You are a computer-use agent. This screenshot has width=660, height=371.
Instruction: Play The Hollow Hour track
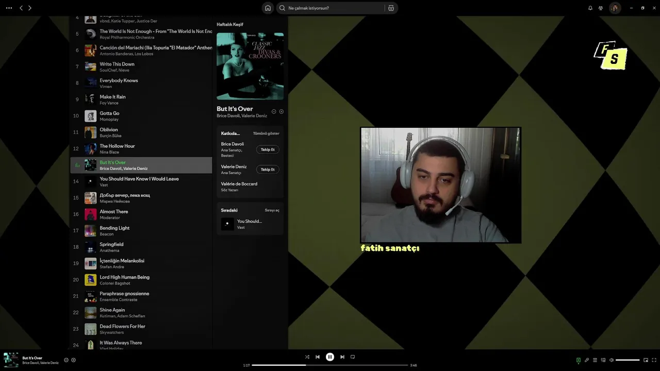click(x=141, y=149)
